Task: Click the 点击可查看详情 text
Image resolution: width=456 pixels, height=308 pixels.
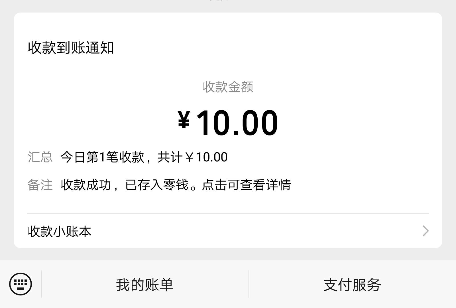Action: point(246,185)
